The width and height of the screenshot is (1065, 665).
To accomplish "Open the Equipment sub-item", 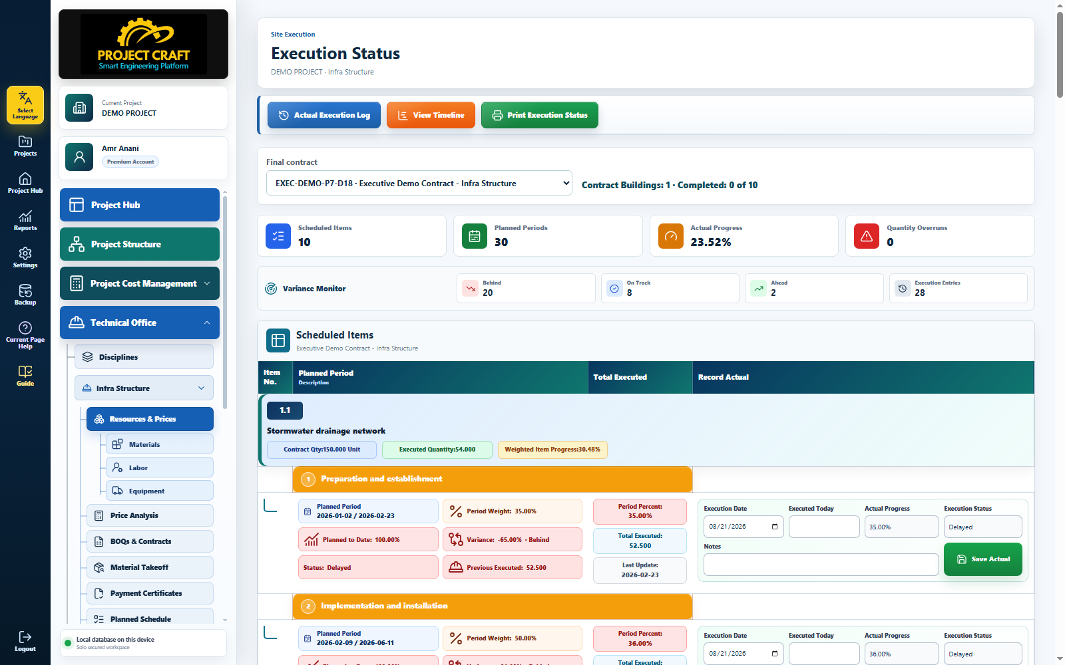I will 160,491.
